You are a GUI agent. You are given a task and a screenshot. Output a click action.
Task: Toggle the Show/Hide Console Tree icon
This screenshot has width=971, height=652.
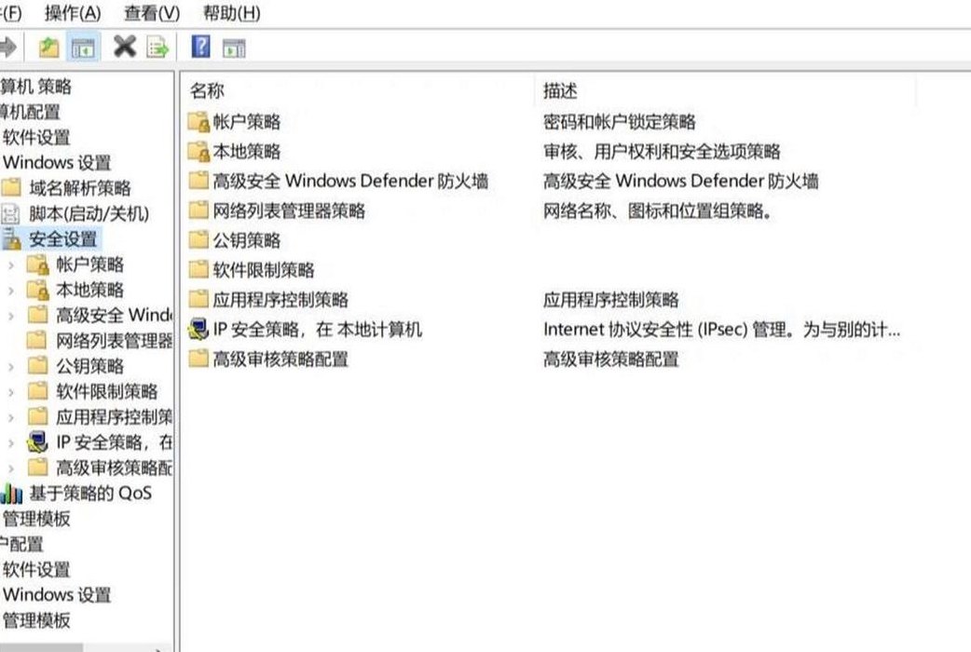(x=83, y=48)
